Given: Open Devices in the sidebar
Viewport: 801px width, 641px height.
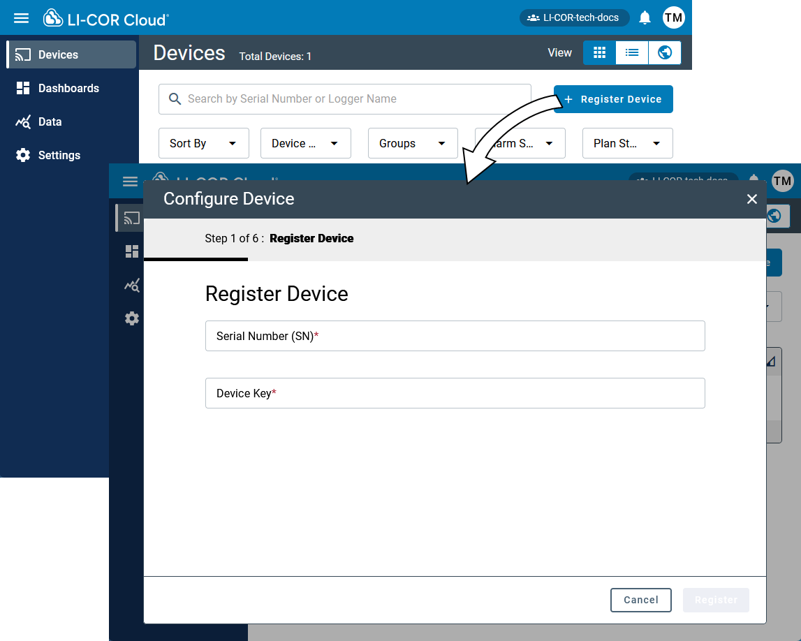Looking at the screenshot, I should 71,54.
